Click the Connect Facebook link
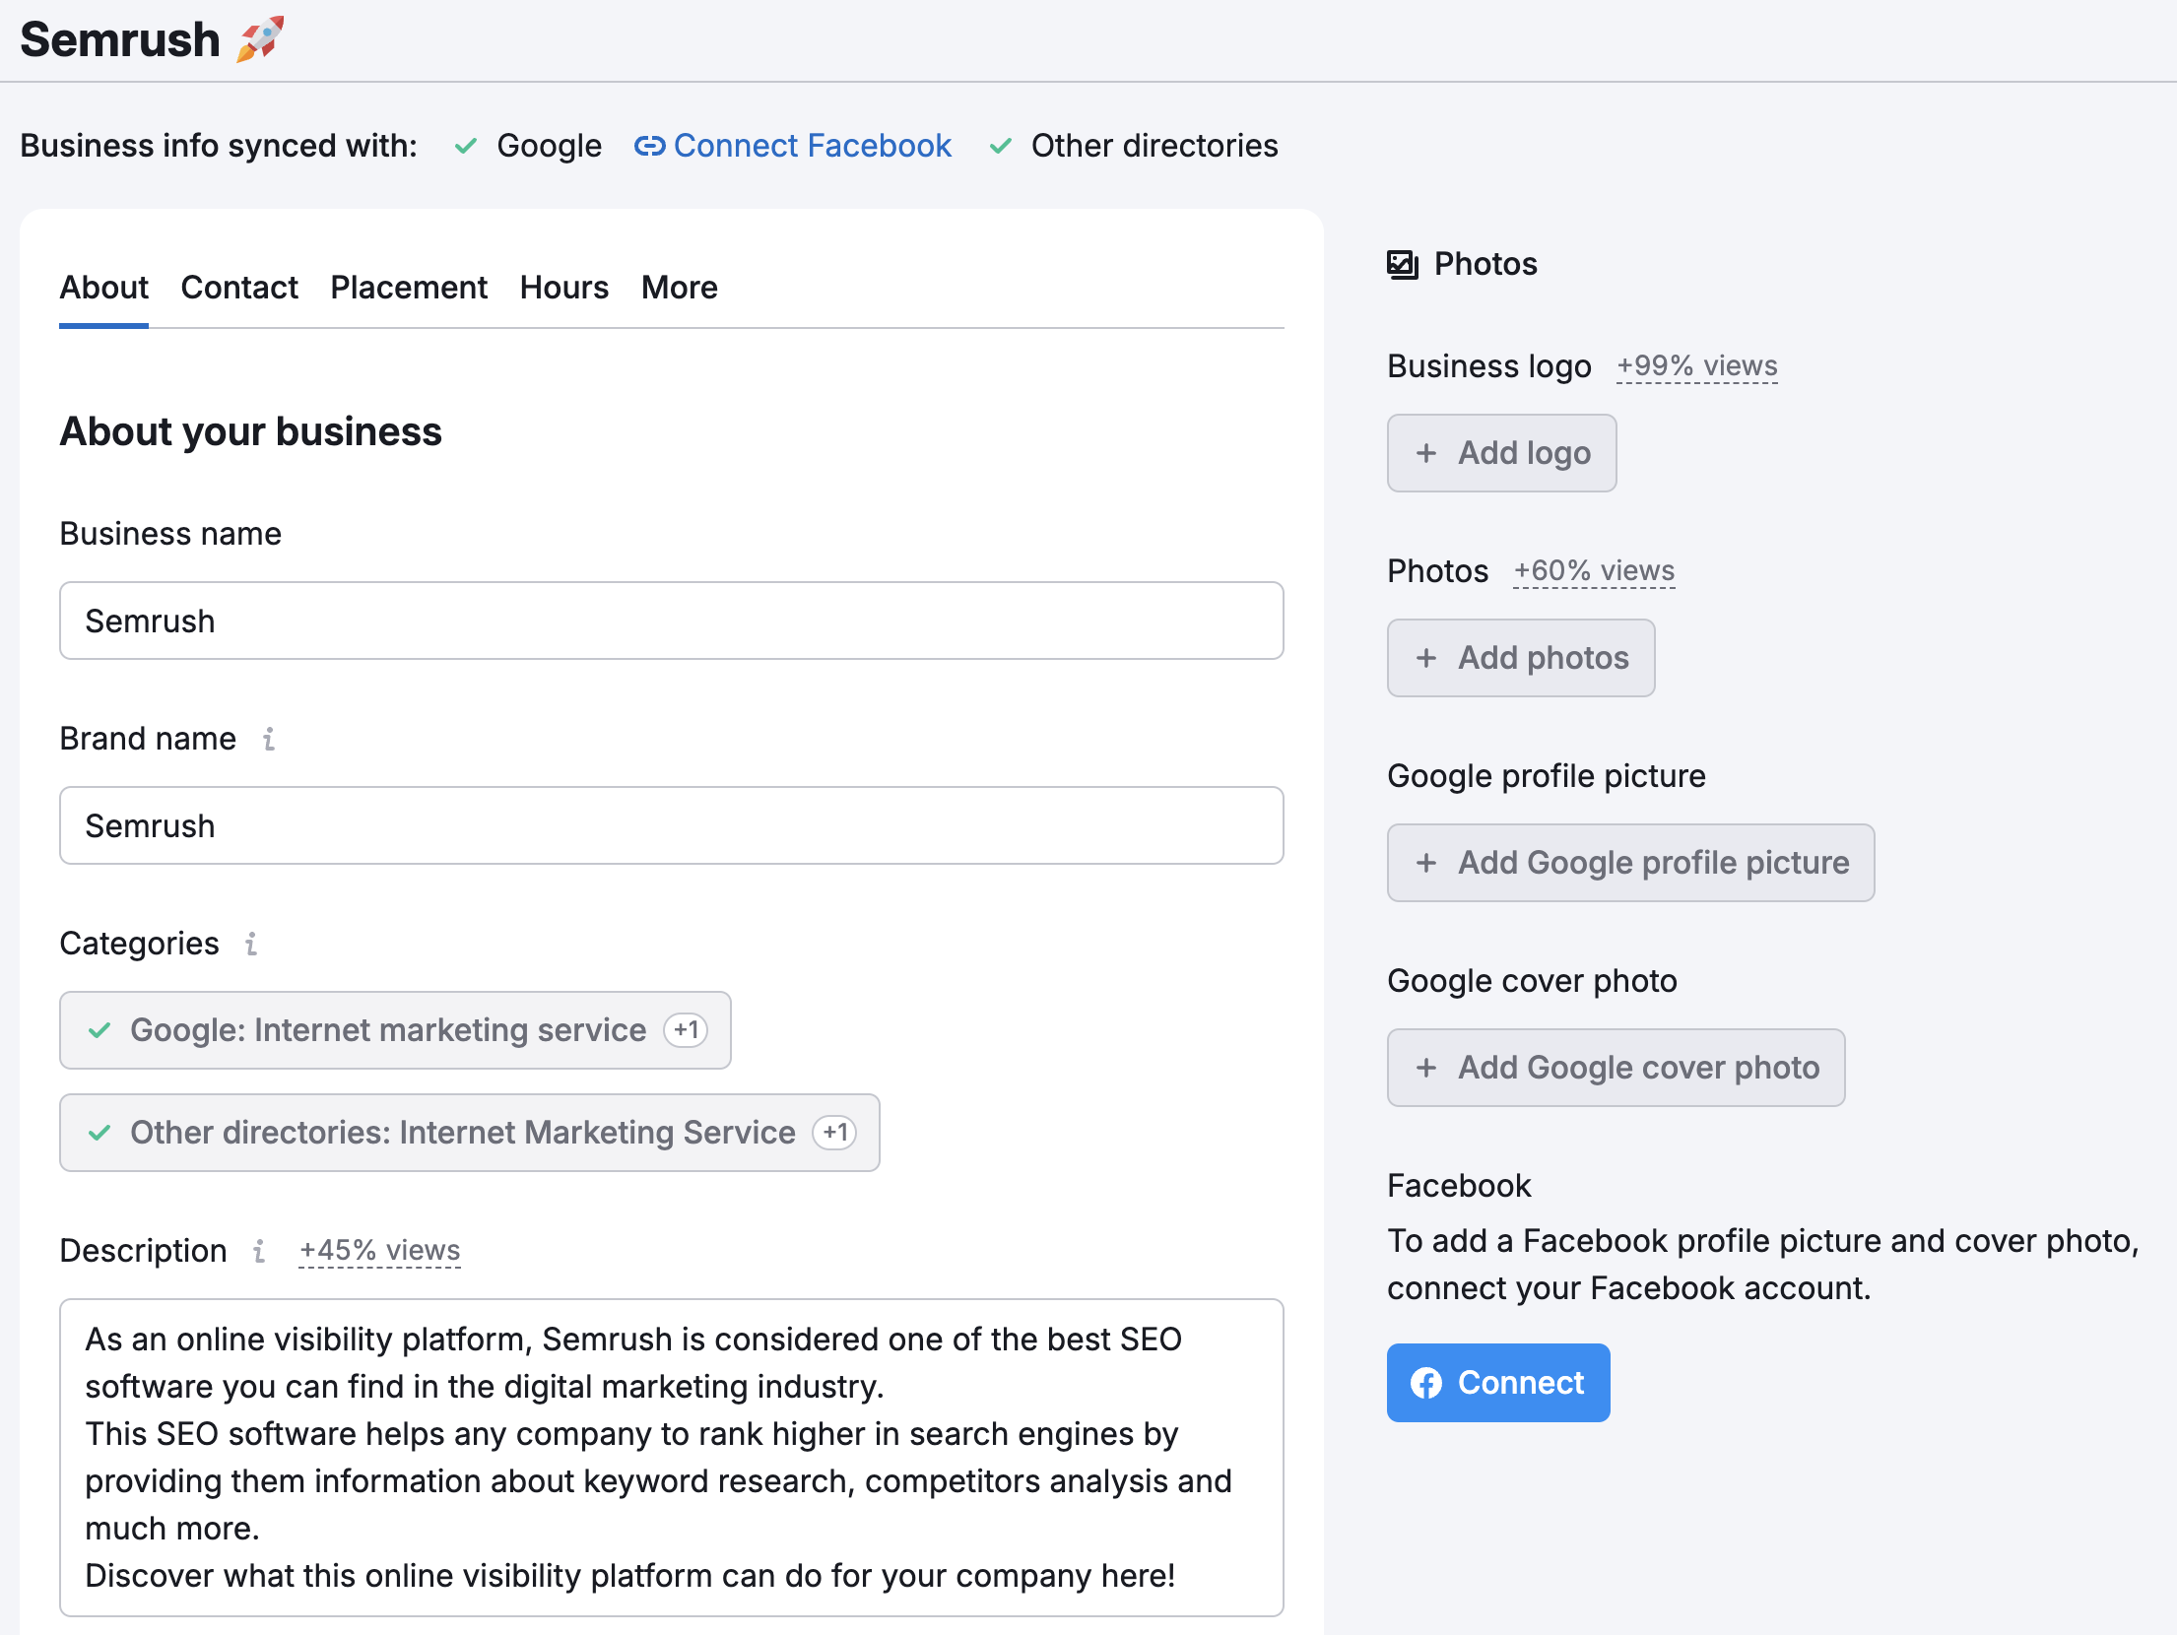The width and height of the screenshot is (2177, 1635). click(812, 146)
